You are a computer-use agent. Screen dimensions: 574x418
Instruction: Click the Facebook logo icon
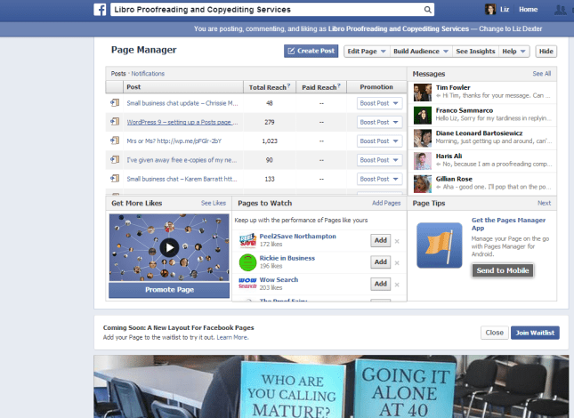tap(100, 10)
